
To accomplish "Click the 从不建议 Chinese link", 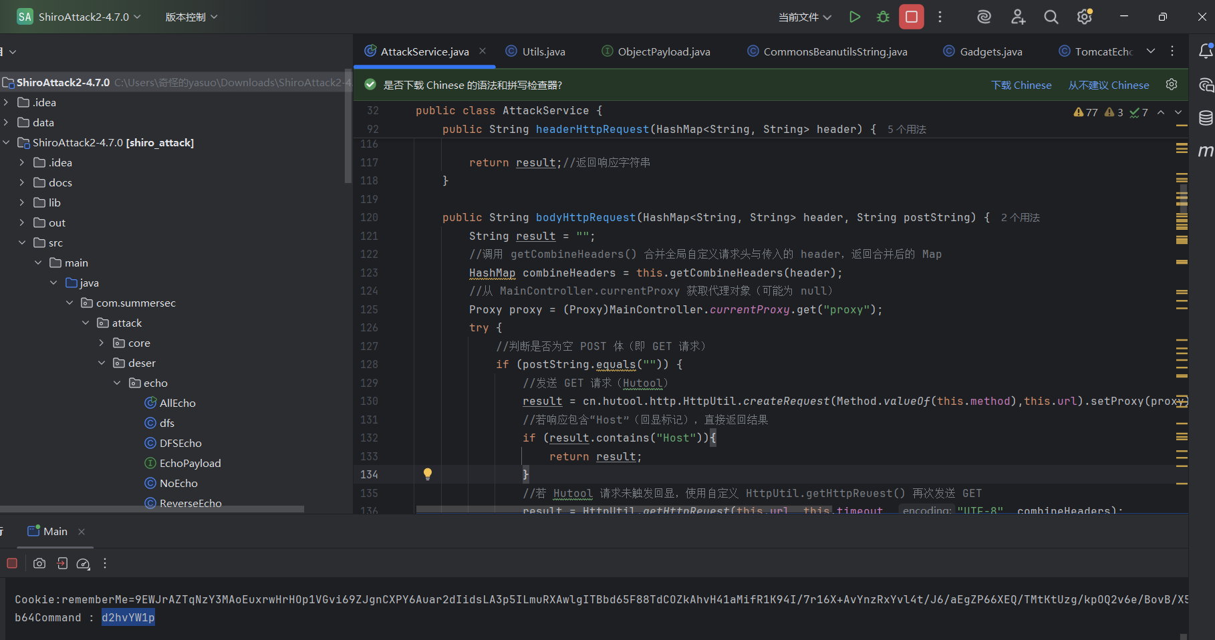I will 1108,85.
